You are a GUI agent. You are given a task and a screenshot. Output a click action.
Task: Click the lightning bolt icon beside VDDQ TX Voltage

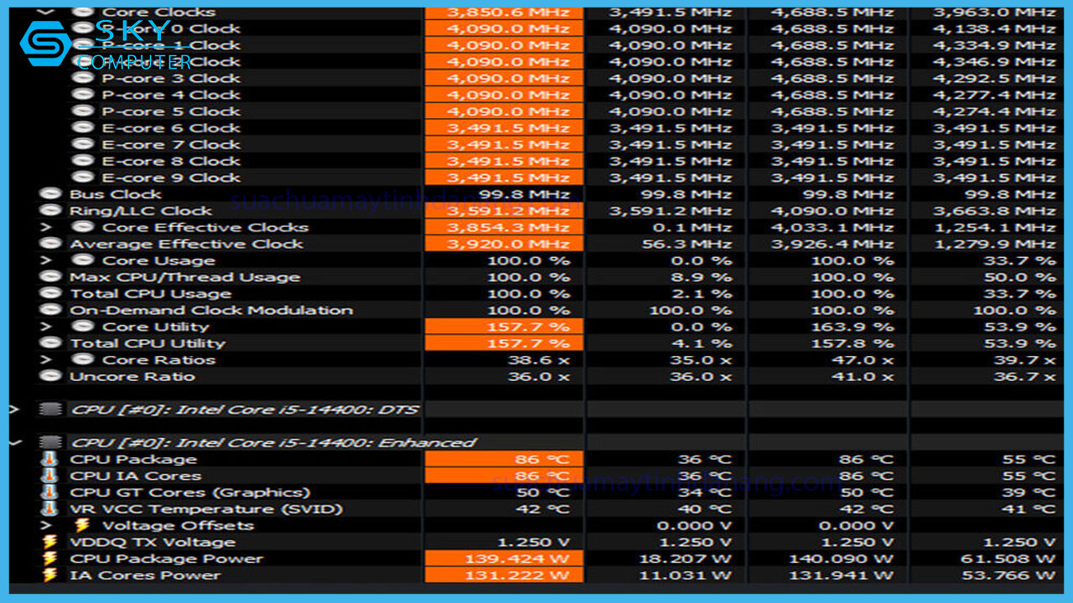pos(49,542)
